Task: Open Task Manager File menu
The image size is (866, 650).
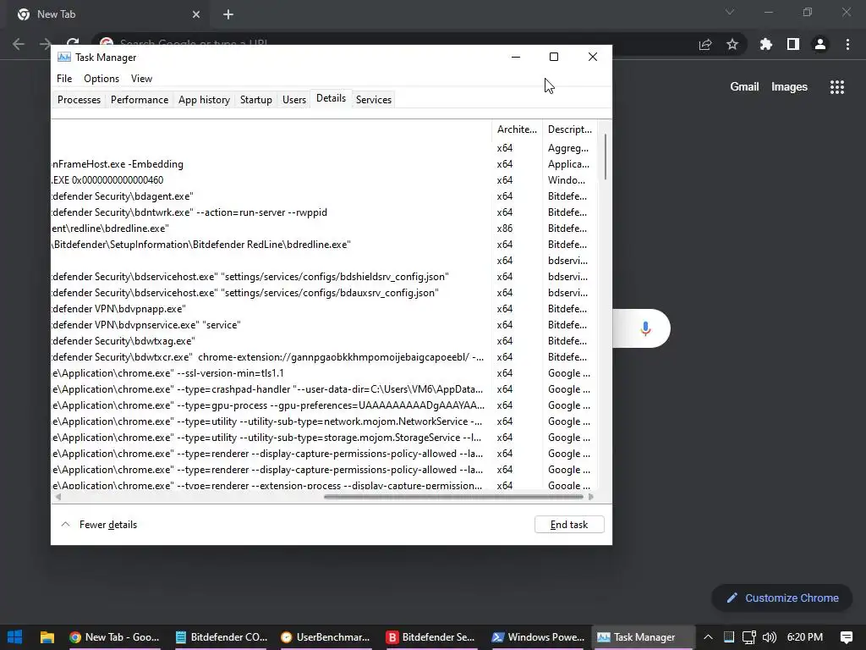Action: tap(64, 79)
